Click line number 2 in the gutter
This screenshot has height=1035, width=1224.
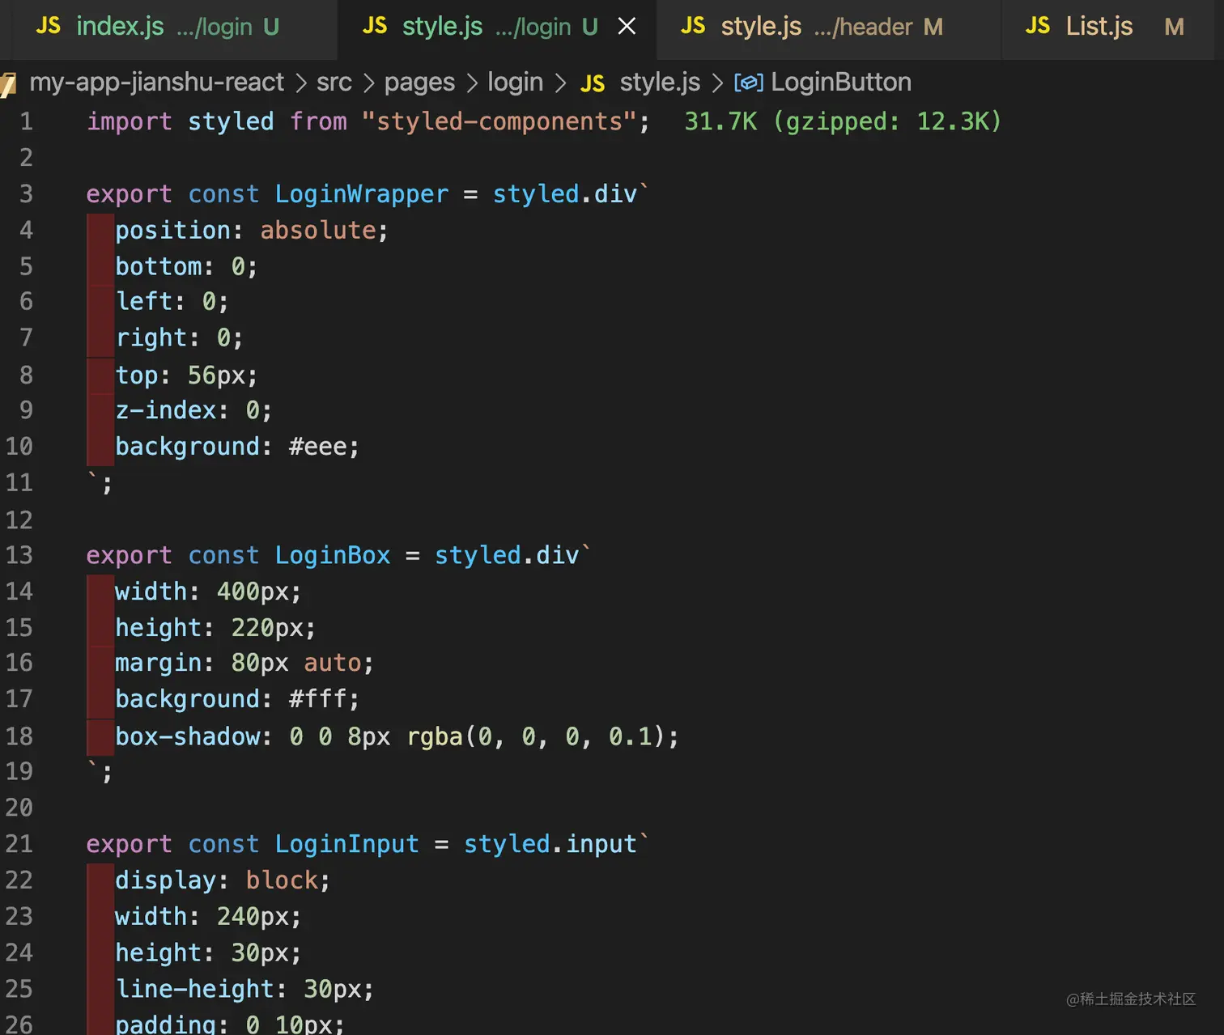tap(26, 157)
